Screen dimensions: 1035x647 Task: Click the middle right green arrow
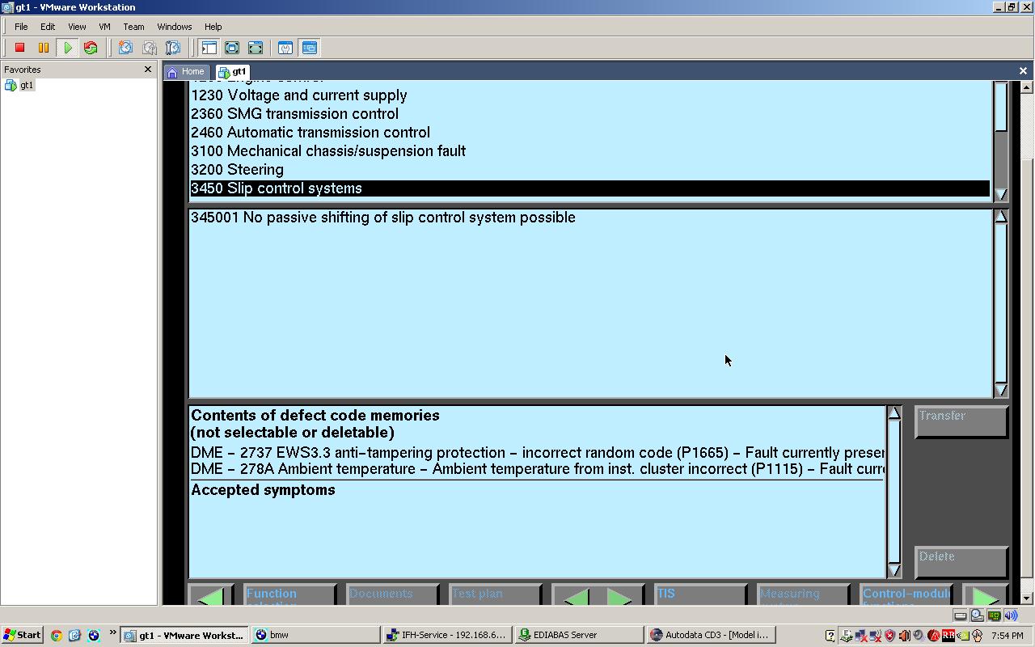[619, 597]
